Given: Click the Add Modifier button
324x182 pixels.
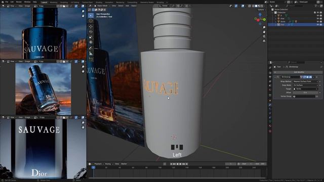Looking at the screenshot, I should click(x=298, y=72).
